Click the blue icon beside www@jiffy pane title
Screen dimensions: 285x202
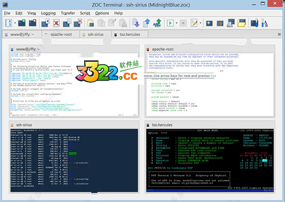tap(12, 49)
